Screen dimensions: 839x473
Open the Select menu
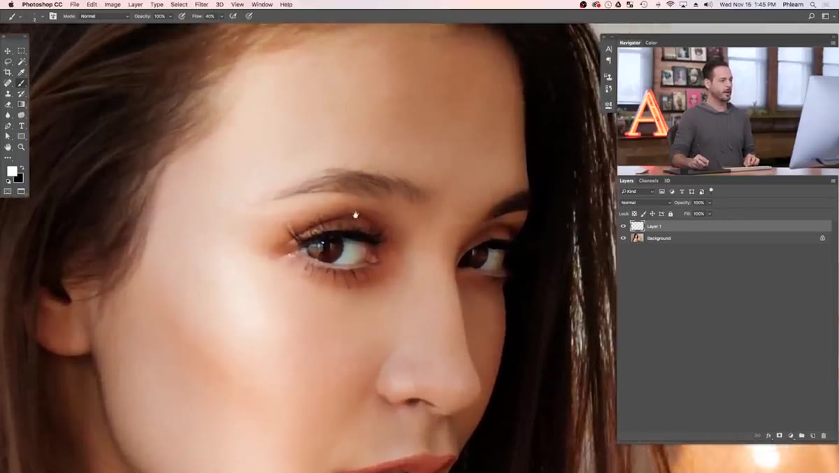click(179, 5)
